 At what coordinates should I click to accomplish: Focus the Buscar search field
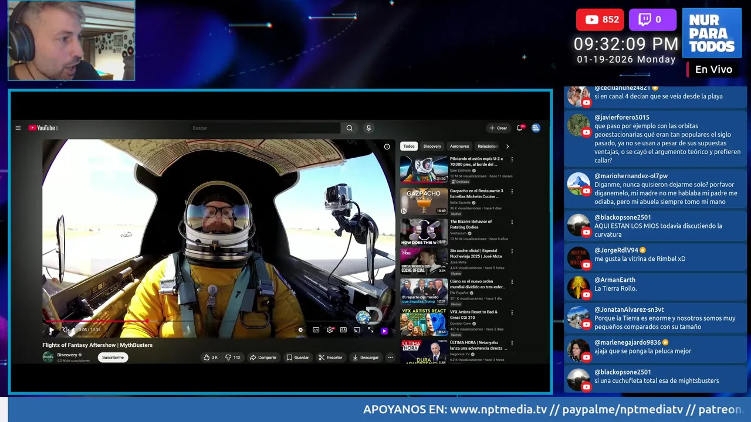click(x=266, y=128)
